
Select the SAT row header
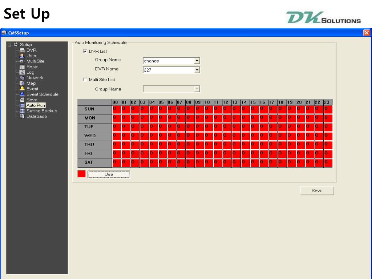(95, 162)
